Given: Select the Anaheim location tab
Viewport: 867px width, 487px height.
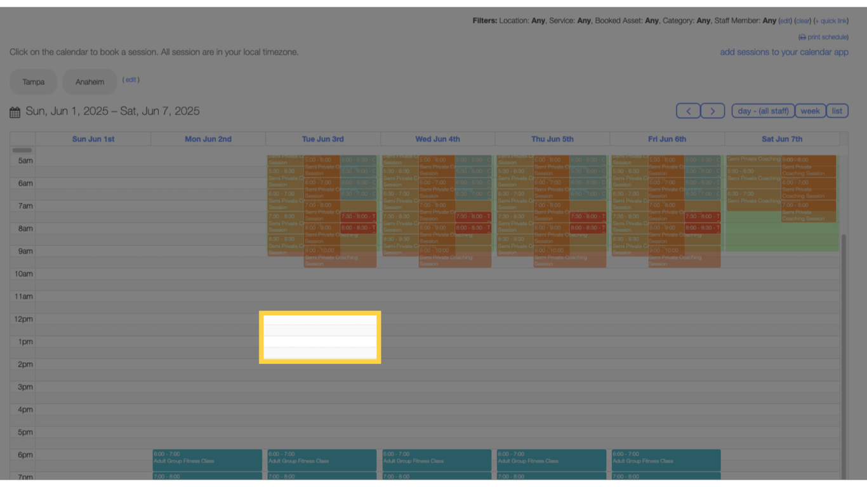Looking at the screenshot, I should point(89,81).
